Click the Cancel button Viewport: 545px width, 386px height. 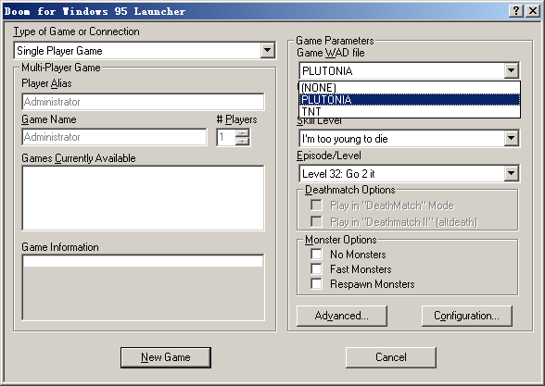point(391,357)
